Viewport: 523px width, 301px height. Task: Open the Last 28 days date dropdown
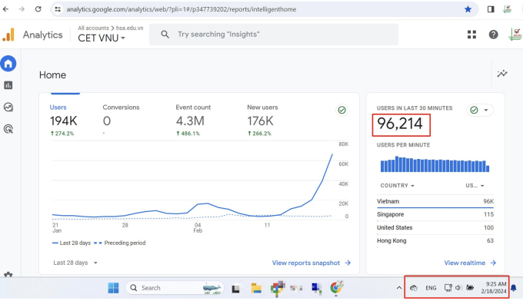click(75, 263)
